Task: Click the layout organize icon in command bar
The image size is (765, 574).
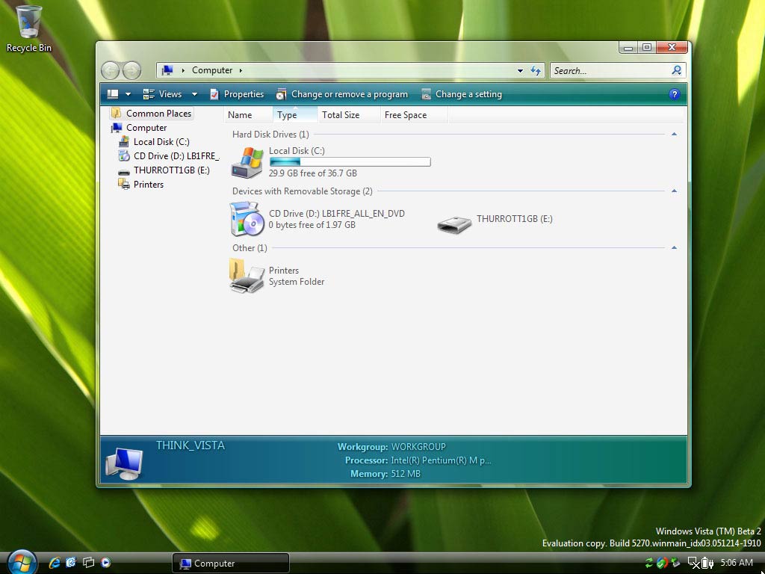Action: [x=113, y=94]
